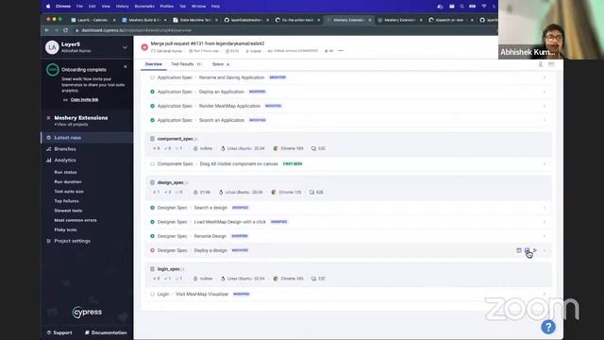Image resolution: width=604 pixels, height=340 pixels.
Task: Open Search an Application test row
Action: [x=348, y=120]
